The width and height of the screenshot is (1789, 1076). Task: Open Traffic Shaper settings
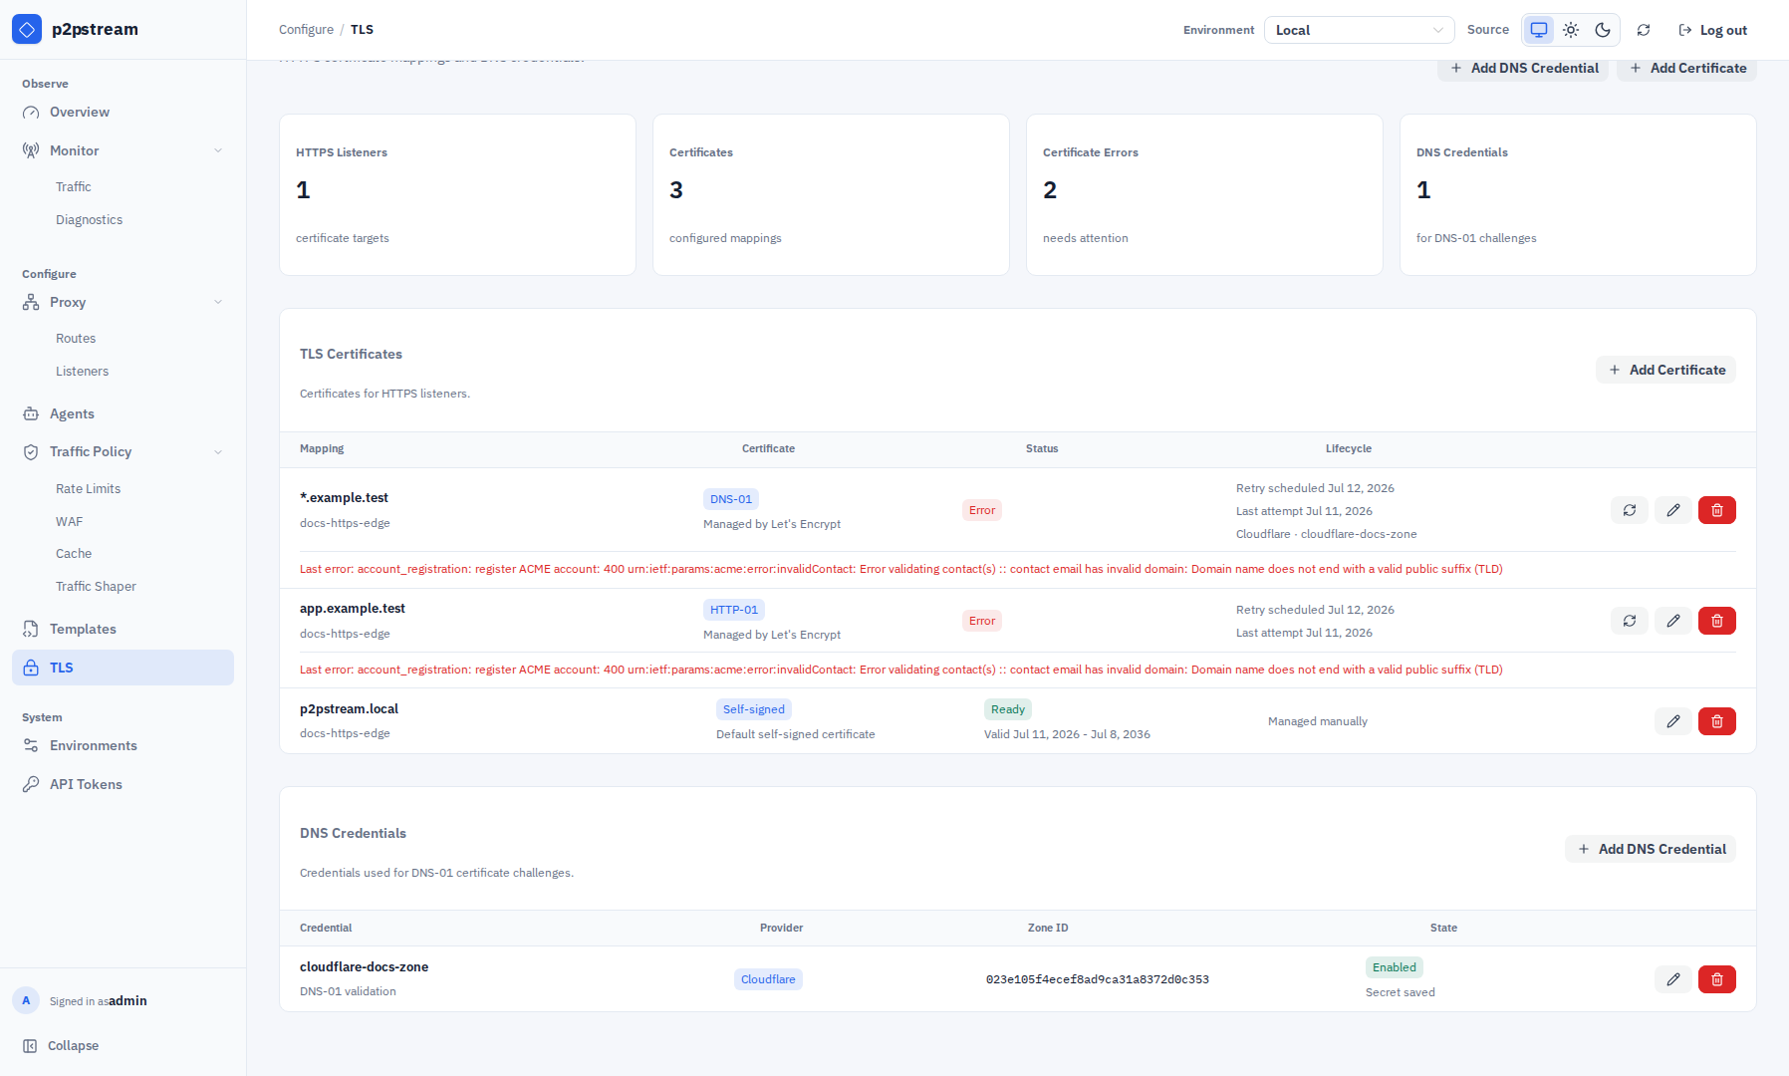click(96, 587)
